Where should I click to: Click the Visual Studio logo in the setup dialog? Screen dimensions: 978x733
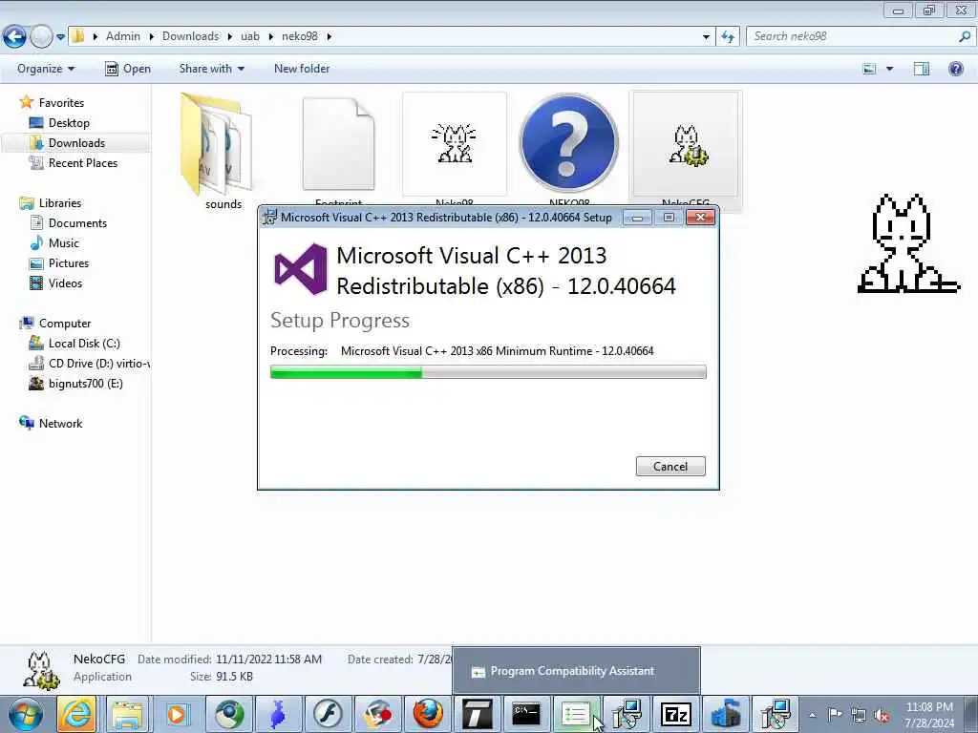click(301, 269)
